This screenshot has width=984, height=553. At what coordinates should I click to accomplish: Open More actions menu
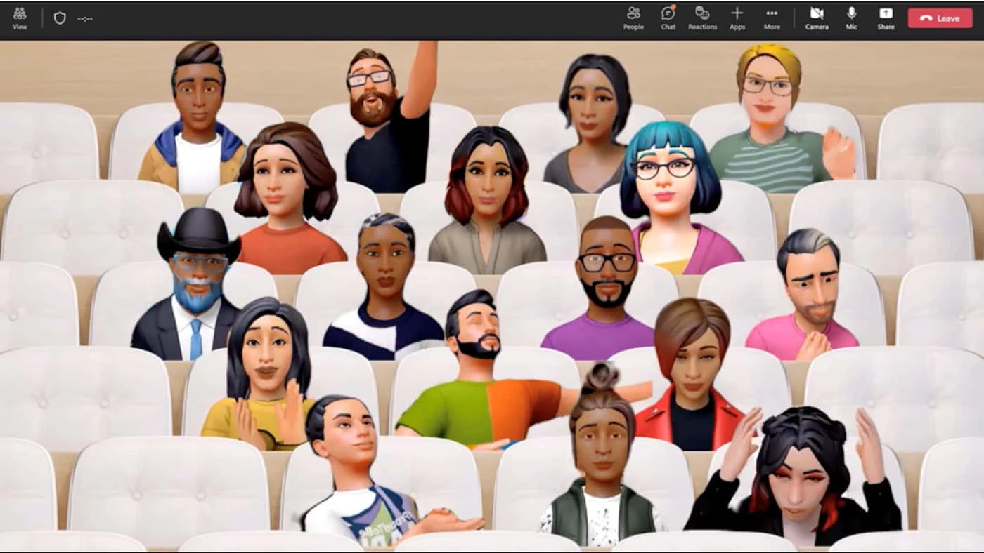coord(772,18)
